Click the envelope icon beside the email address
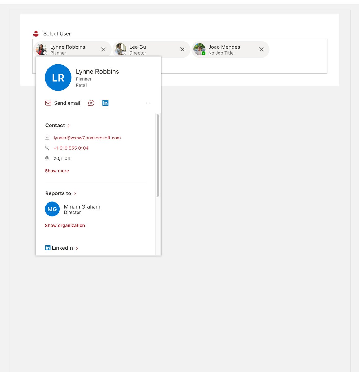 [x=47, y=138]
